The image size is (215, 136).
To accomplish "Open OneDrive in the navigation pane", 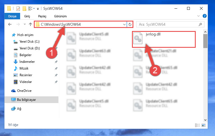I will 24,91.
